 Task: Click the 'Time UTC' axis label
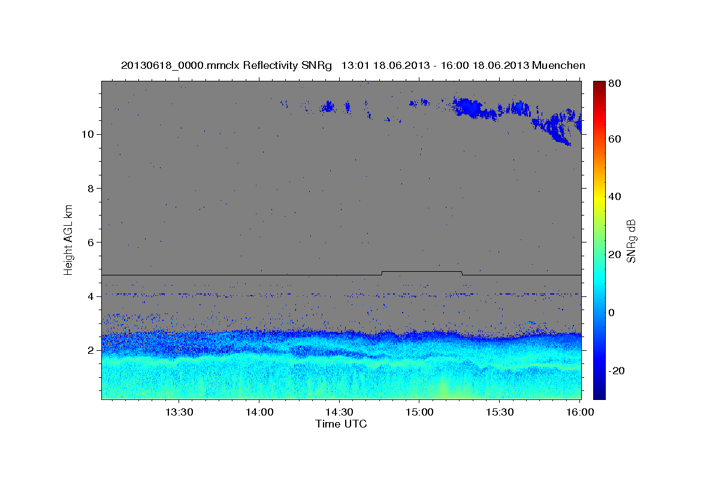[x=341, y=424]
